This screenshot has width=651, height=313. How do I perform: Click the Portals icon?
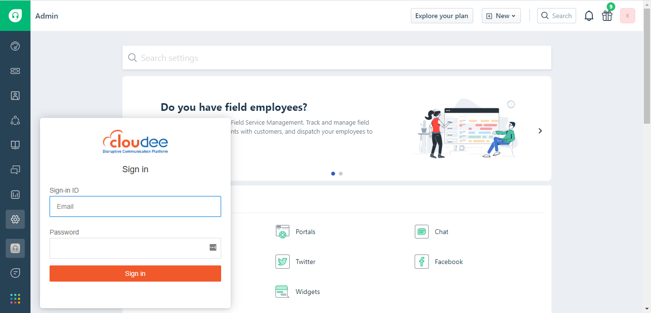(283, 232)
